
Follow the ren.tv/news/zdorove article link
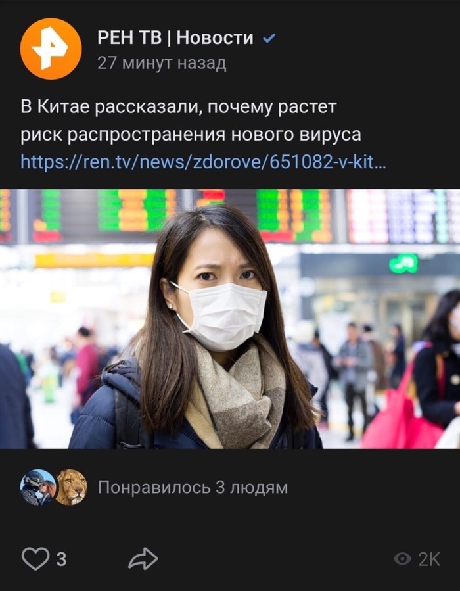(203, 162)
